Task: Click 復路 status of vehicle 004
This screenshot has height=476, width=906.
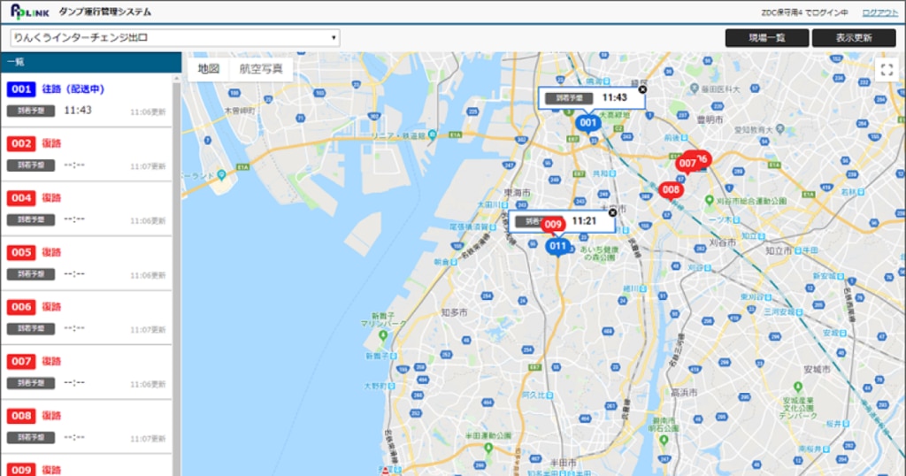Action: click(x=51, y=198)
